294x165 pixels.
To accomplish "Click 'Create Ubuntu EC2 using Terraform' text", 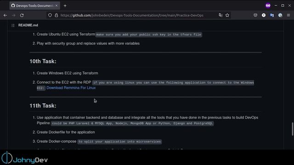I will [x=66, y=34].
